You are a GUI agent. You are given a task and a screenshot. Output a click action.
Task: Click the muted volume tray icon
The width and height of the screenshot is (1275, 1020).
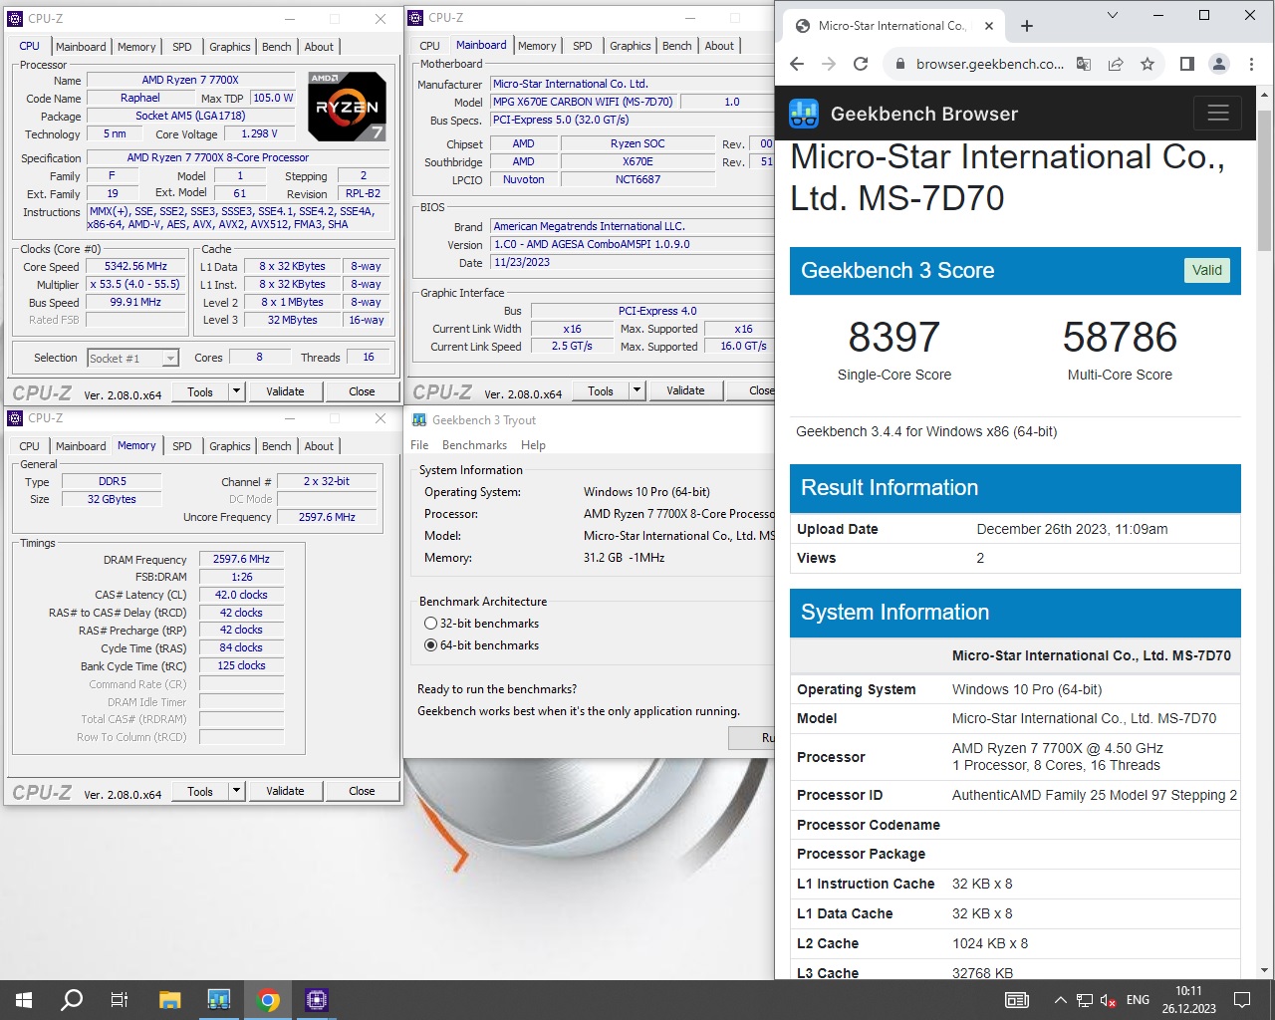click(x=1108, y=1000)
